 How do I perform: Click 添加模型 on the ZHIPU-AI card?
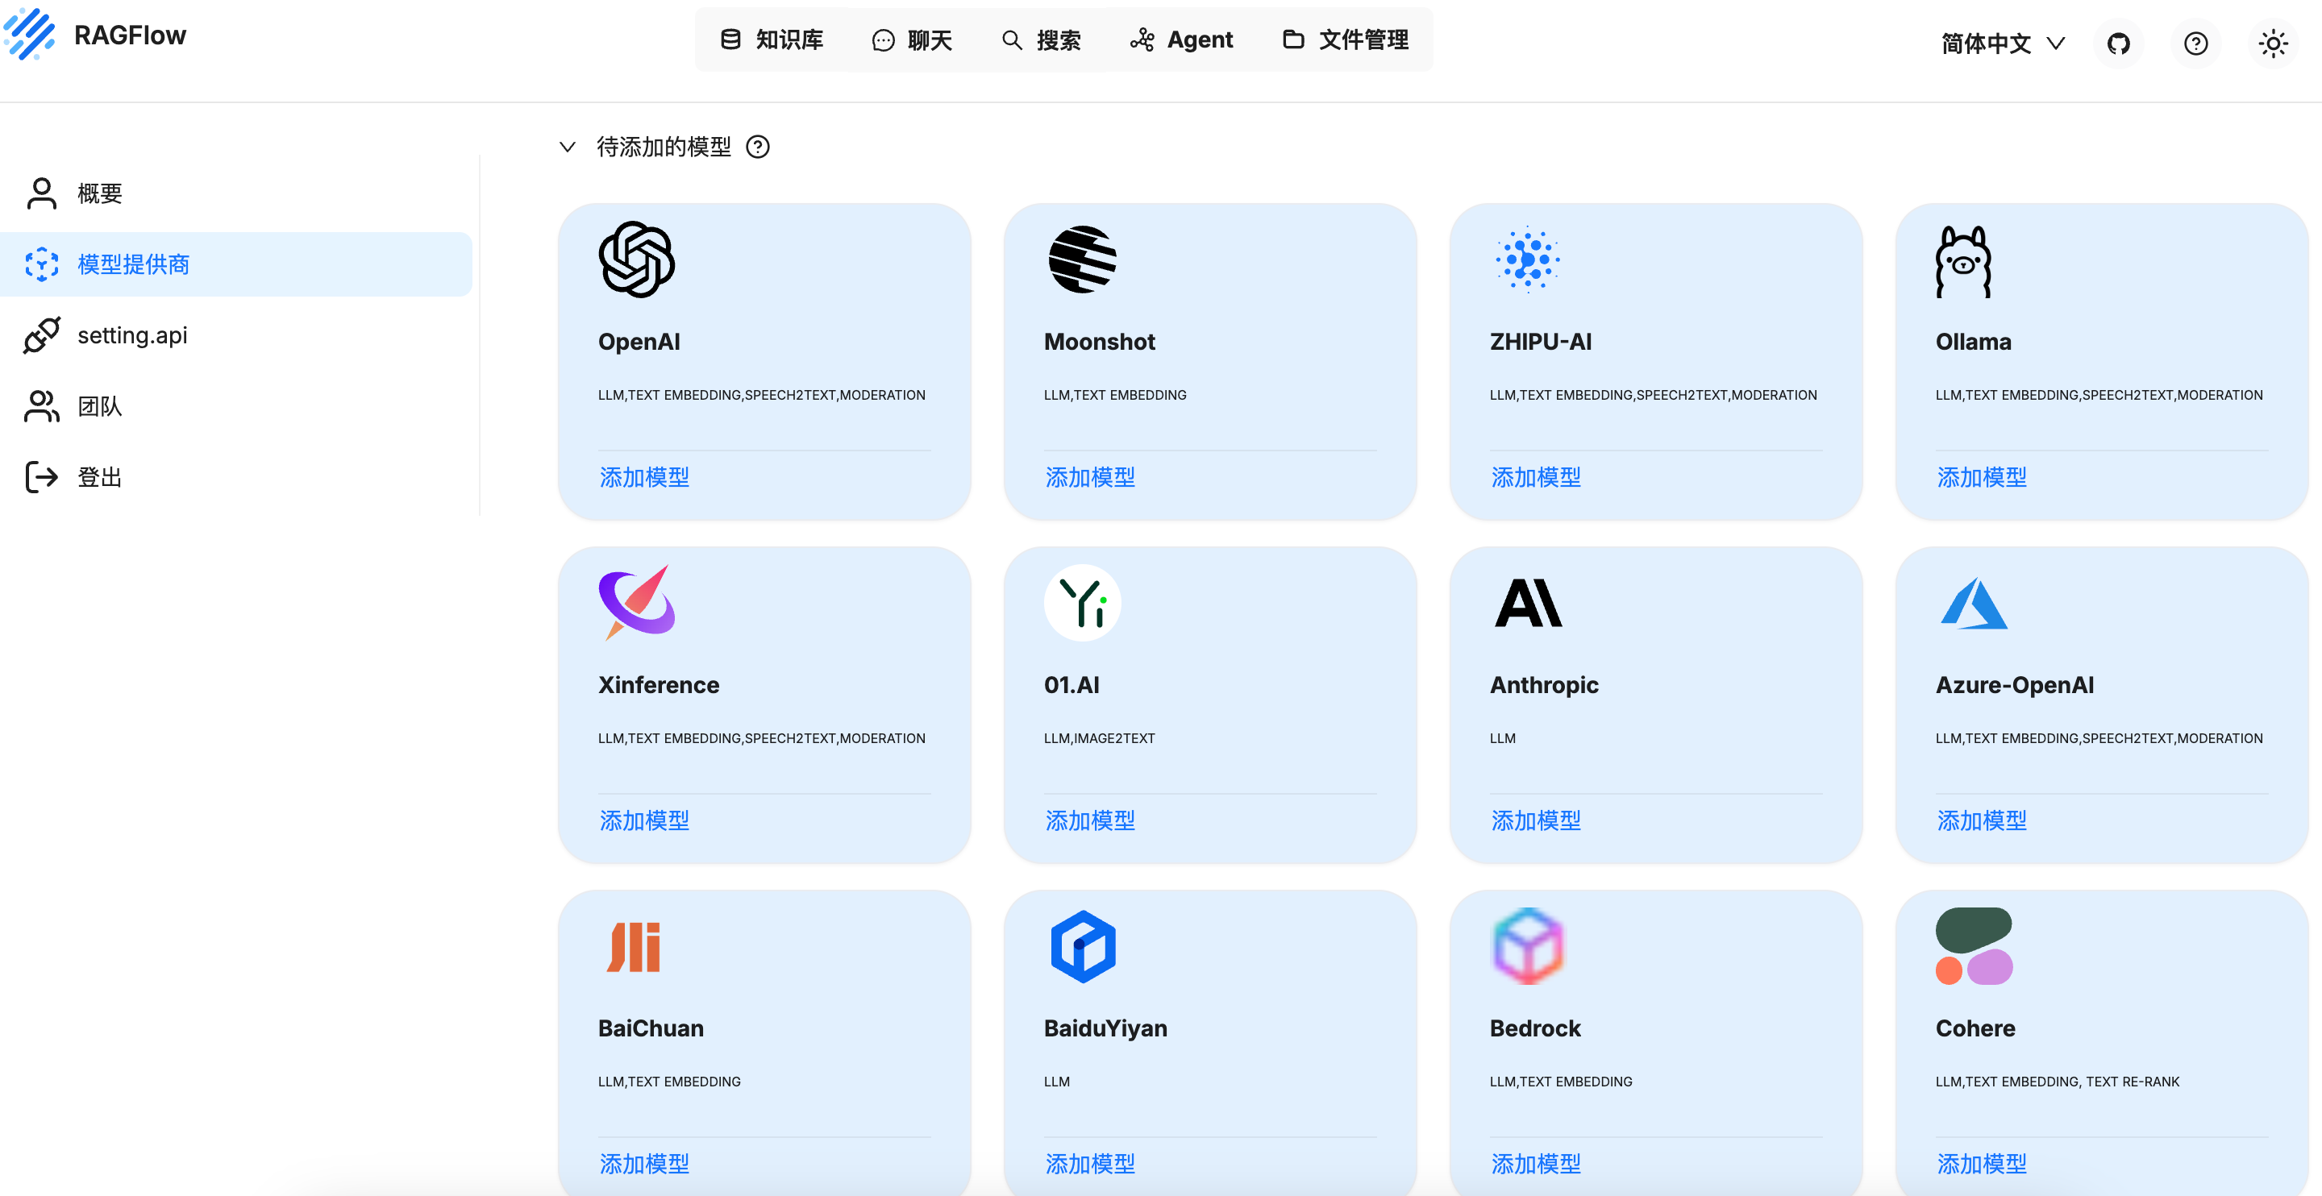(x=1535, y=477)
